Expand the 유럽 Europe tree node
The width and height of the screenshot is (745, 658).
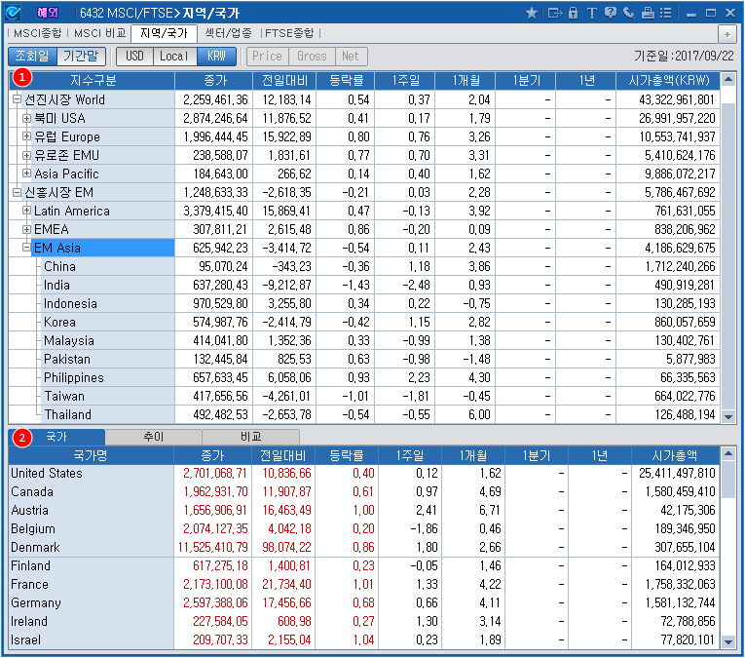click(26, 136)
